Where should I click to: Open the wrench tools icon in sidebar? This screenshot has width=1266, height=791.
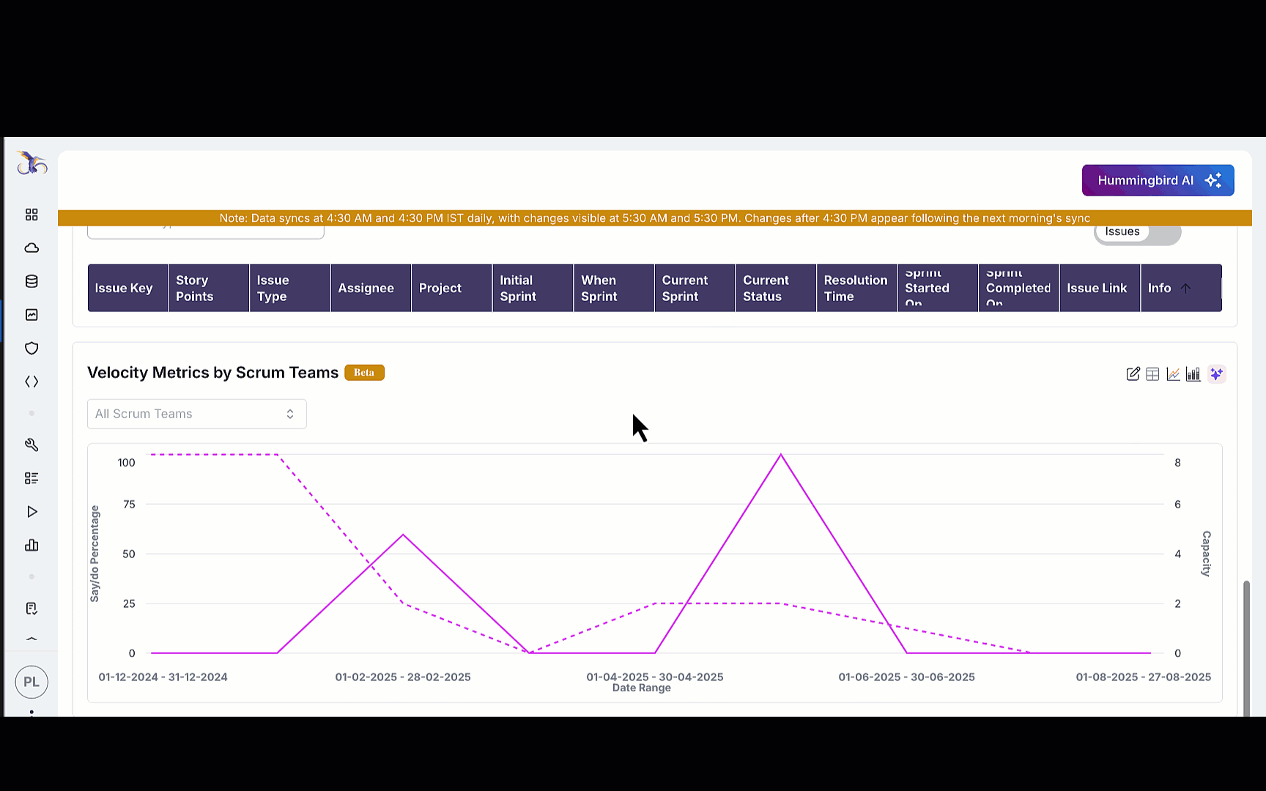[32, 445]
